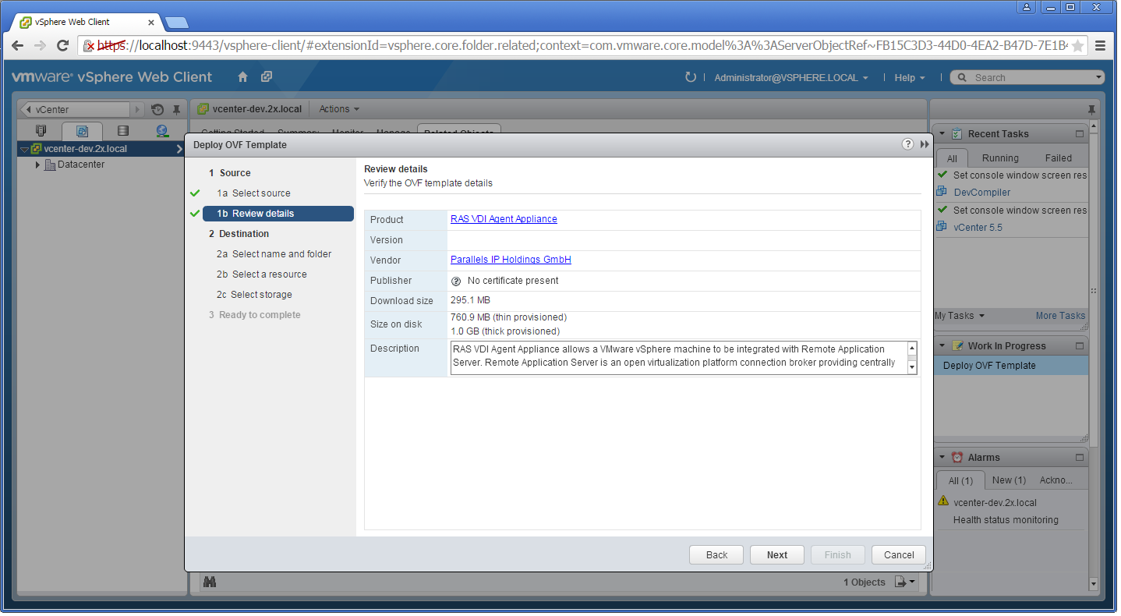Open the More Tasks link

1060,316
